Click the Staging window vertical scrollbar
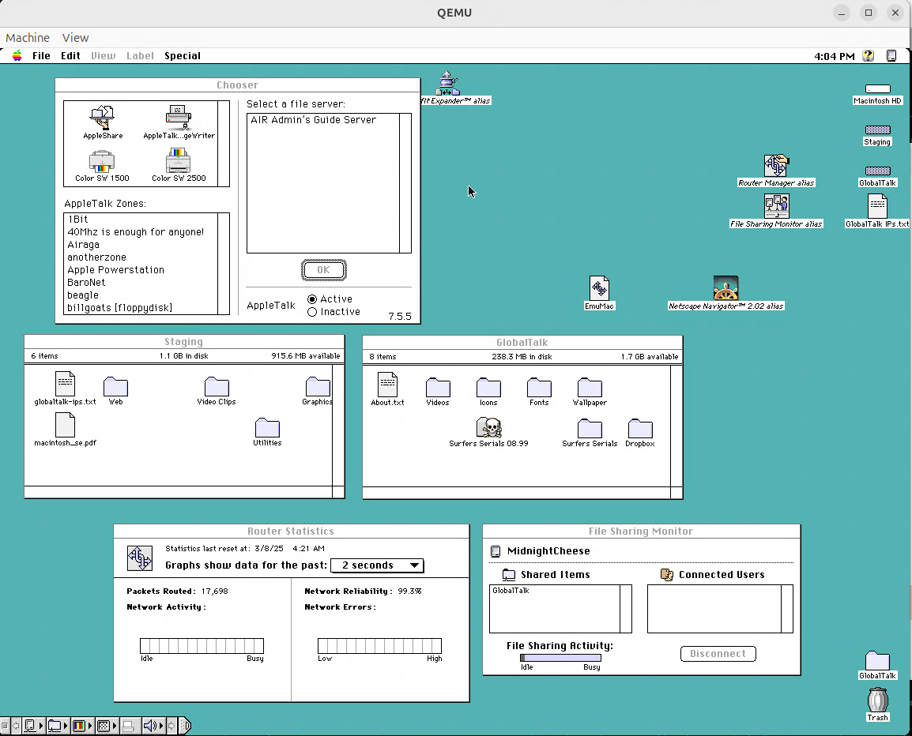 click(338, 425)
